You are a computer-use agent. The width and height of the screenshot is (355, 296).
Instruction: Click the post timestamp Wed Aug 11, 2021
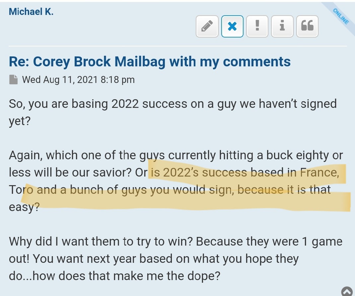78,80
